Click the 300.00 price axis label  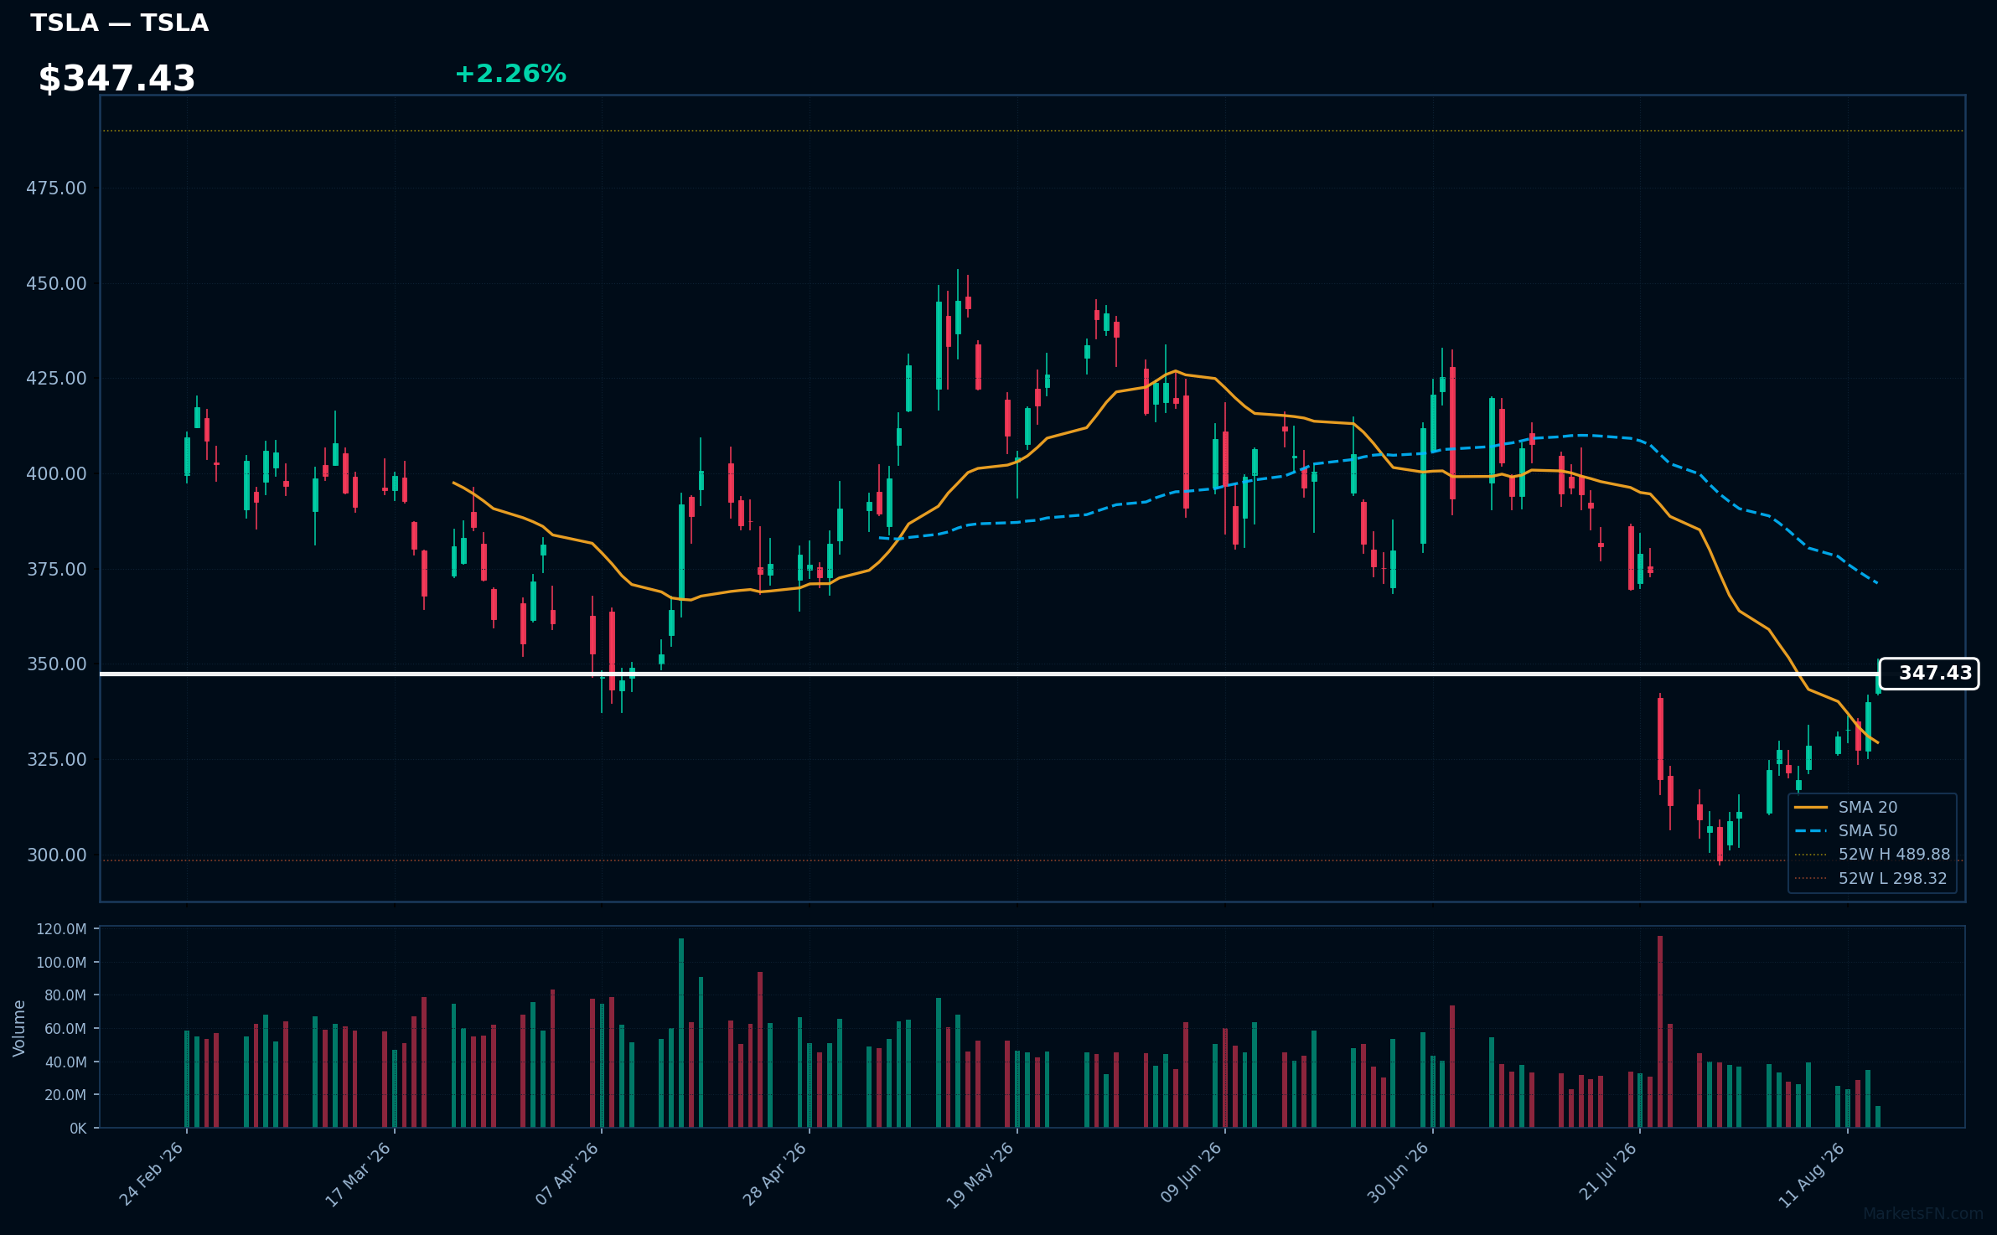56,855
